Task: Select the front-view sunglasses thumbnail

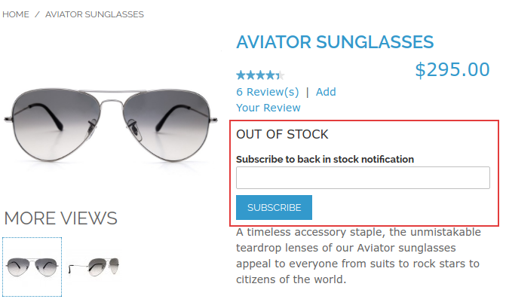Action: 32,267
